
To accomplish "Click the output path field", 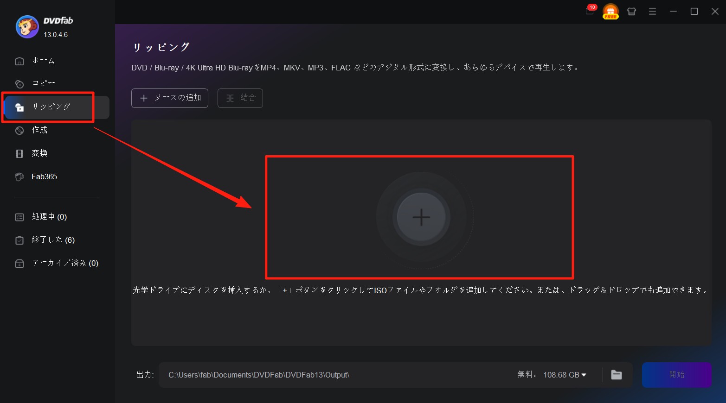I will click(x=325, y=375).
